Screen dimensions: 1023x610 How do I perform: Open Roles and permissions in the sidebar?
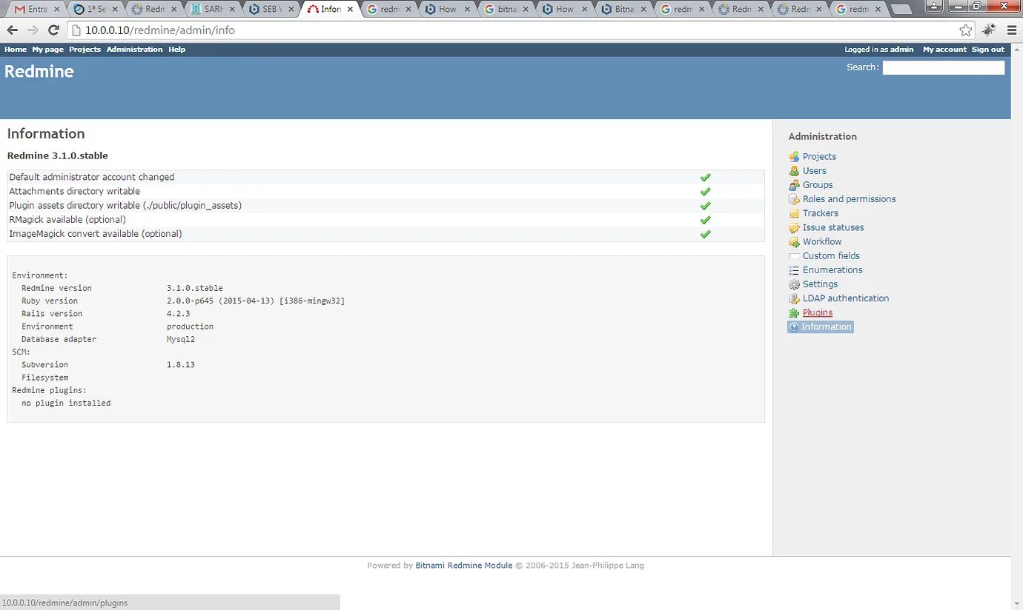click(849, 198)
